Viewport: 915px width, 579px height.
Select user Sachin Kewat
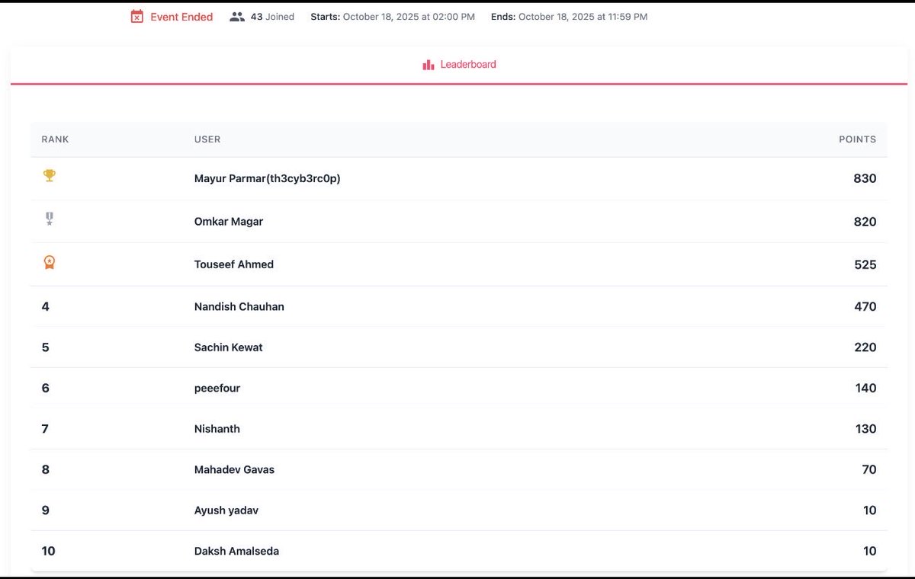[x=229, y=347]
